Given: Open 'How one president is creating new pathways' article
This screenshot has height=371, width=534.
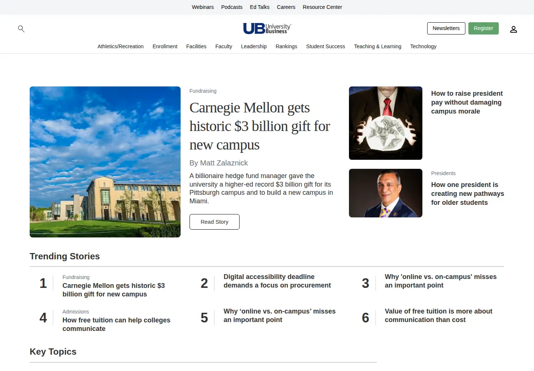Looking at the screenshot, I should (468, 194).
